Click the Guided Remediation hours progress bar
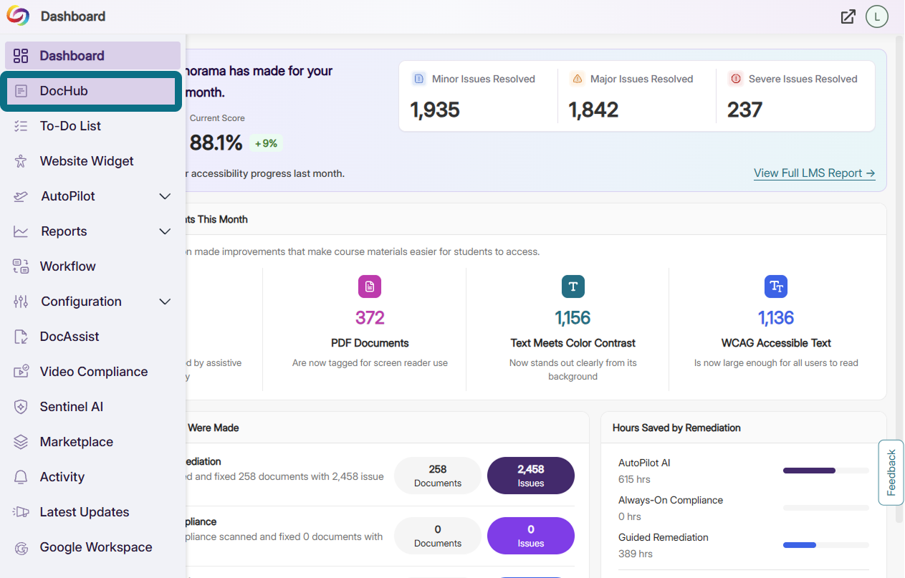Viewport: 905px width, 578px height. coord(826,545)
